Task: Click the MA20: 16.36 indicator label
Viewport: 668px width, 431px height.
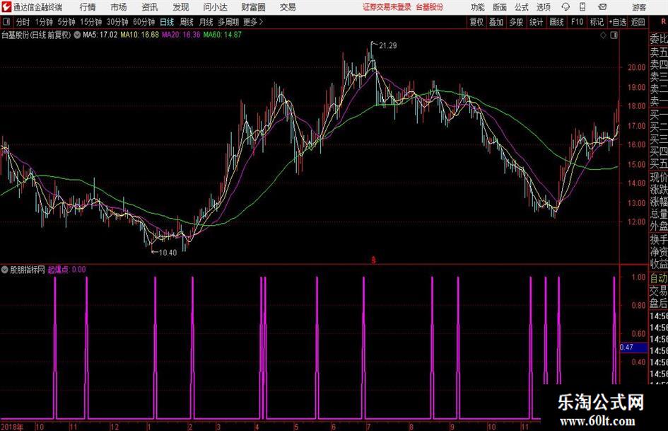Action: 181,35
